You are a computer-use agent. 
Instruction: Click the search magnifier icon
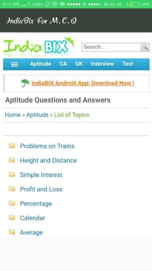click(x=145, y=47)
